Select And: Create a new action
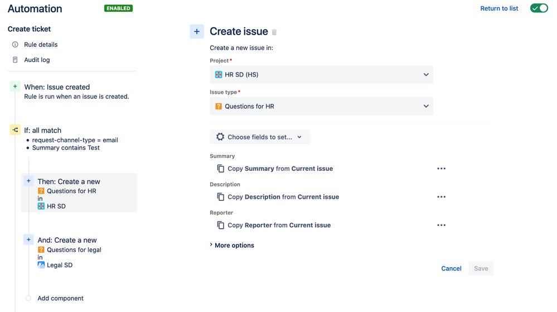This screenshot has width=557, height=312. [67, 240]
